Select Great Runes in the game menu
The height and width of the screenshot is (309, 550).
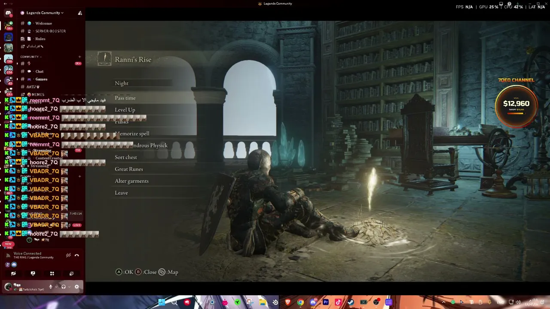click(x=129, y=169)
